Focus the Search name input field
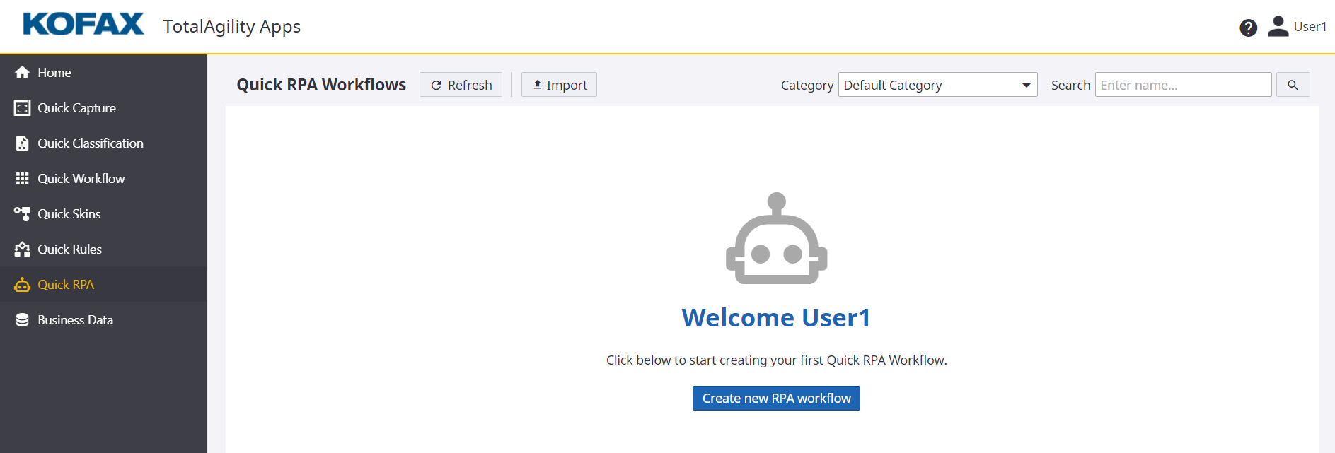 [1183, 85]
